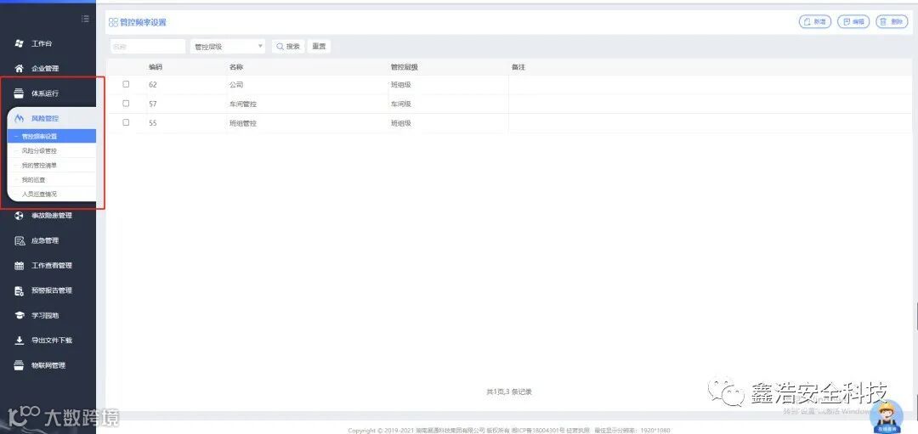The width and height of the screenshot is (918, 434).
Task: Click the 车间管控 name cell
Action: pyautogui.click(x=243, y=104)
